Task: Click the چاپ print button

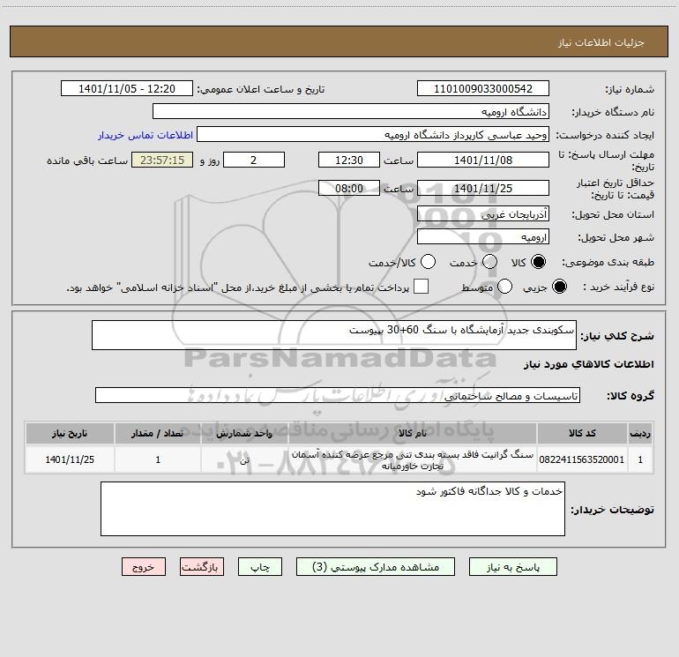Action: [260, 567]
